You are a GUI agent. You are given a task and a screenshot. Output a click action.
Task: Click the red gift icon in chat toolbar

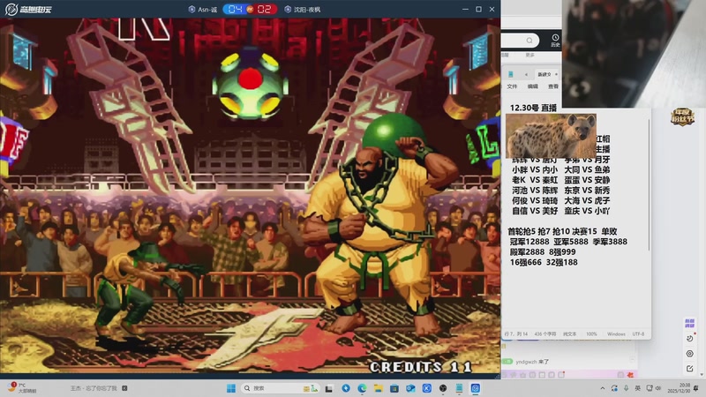click(x=630, y=374)
